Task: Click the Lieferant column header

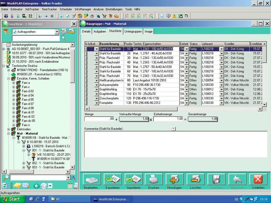Action: coord(213,44)
